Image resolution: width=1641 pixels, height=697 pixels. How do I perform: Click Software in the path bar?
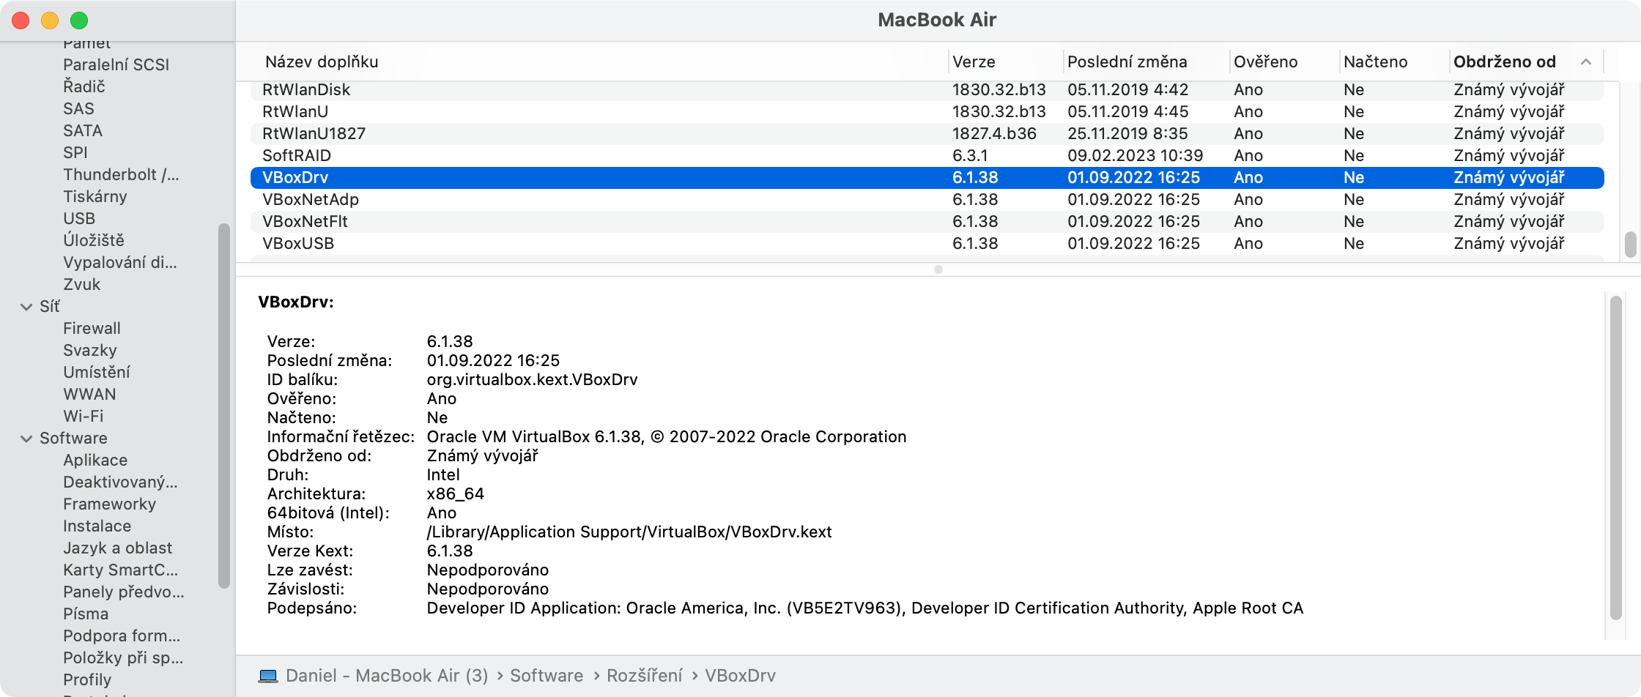[x=547, y=676]
